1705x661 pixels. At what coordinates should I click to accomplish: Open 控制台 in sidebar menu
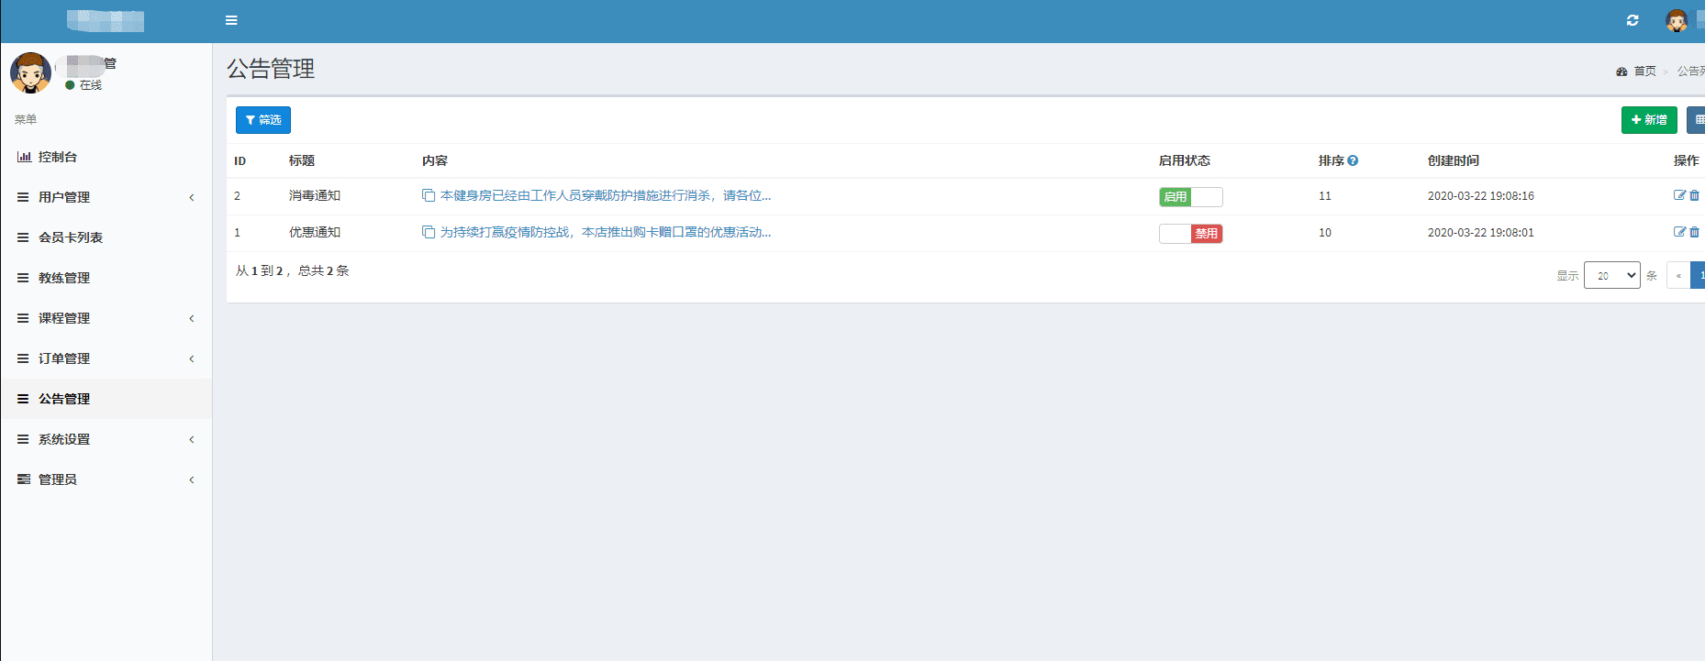click(x=106, y=157)
